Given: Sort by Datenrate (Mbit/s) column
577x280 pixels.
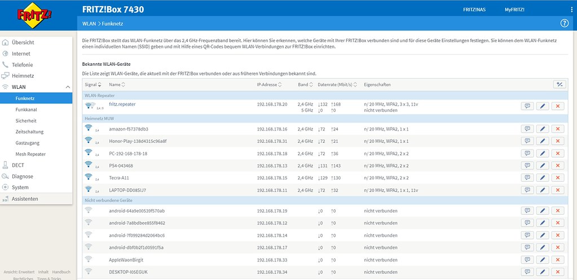Looking at the screenshot, I should click(x=337, y=85).
